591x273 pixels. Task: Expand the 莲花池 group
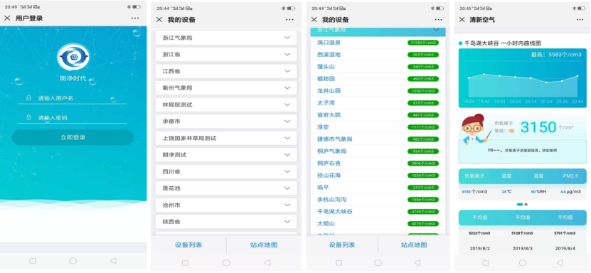click(226, 188)
